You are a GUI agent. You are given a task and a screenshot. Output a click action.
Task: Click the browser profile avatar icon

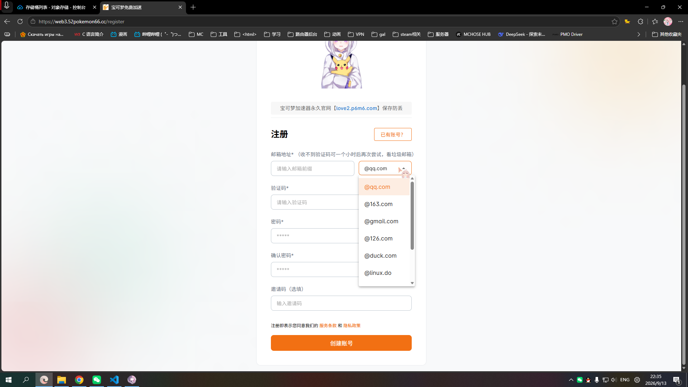point(668,21)
